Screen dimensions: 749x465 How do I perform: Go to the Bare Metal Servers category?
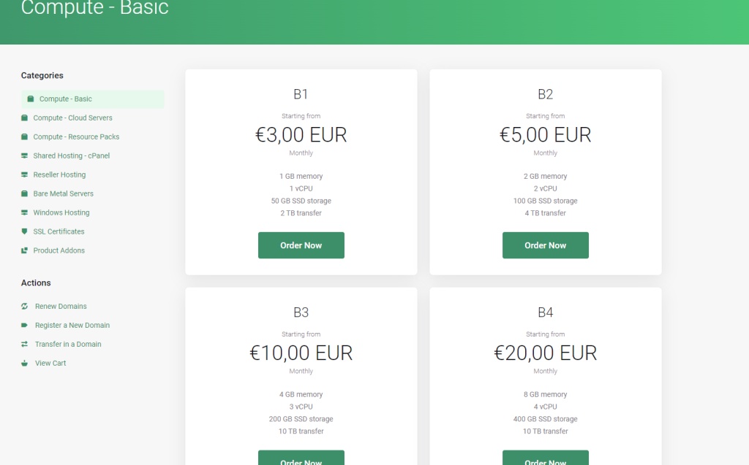click(x=64, y=193)
